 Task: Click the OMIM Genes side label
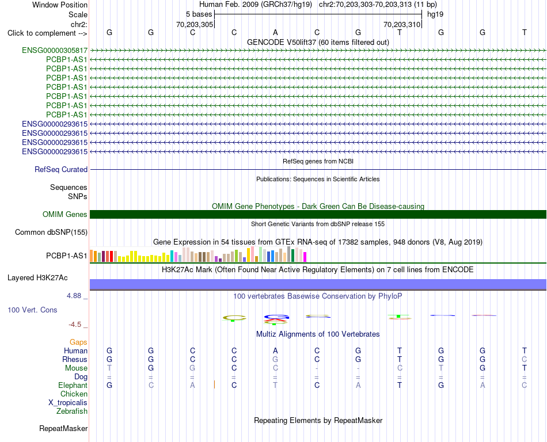point(64,214)
